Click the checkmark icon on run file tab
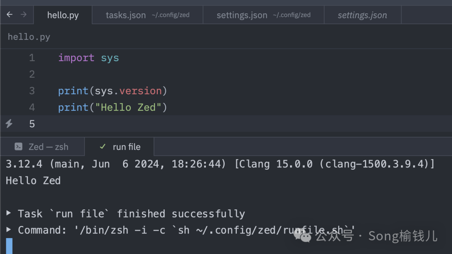452x254 pixels. (103, 146)
